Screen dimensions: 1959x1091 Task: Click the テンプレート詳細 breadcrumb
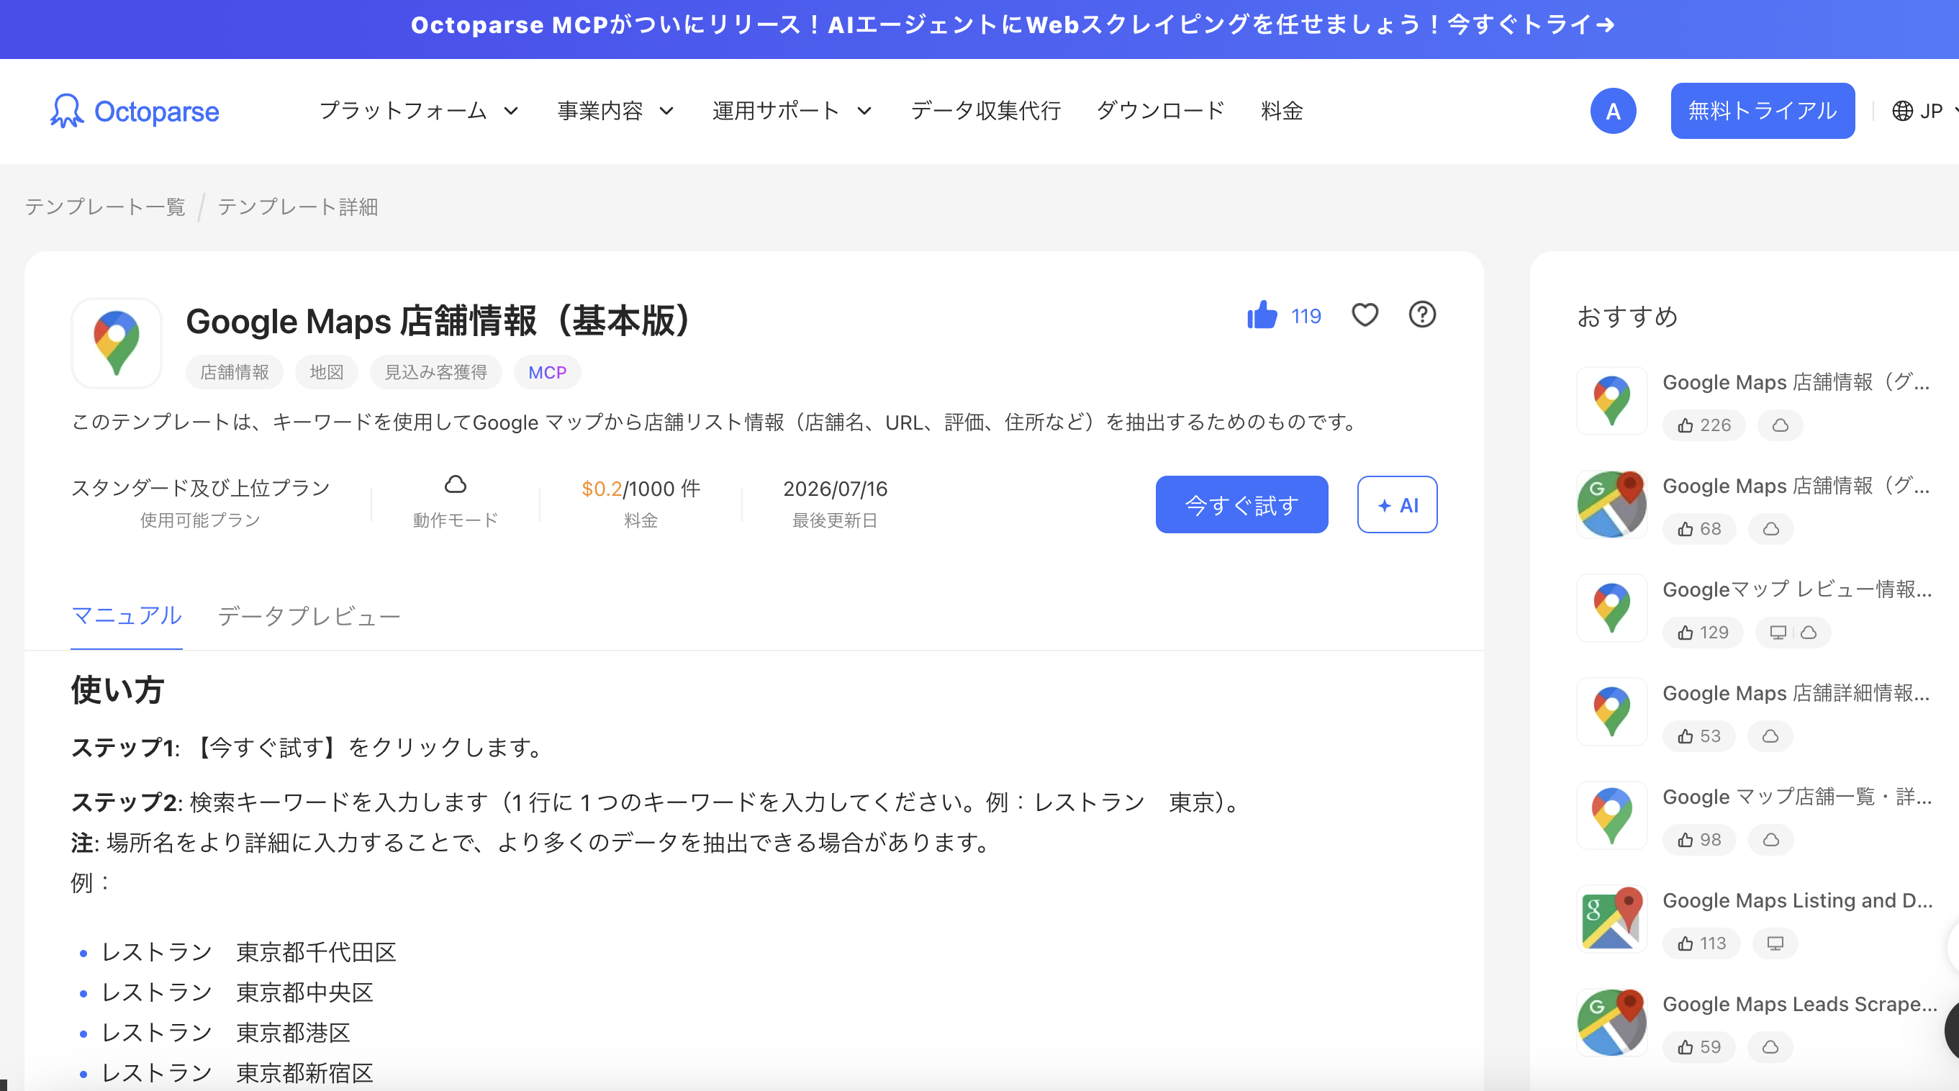298,207
